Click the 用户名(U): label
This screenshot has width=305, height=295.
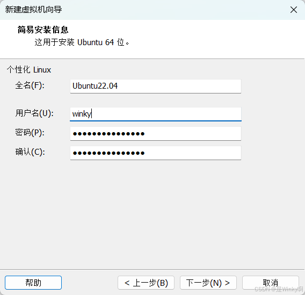(34, 113)
